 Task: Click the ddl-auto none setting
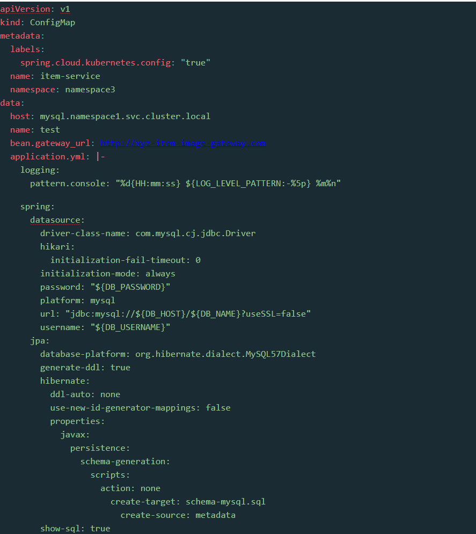click(x=85, y=394)
